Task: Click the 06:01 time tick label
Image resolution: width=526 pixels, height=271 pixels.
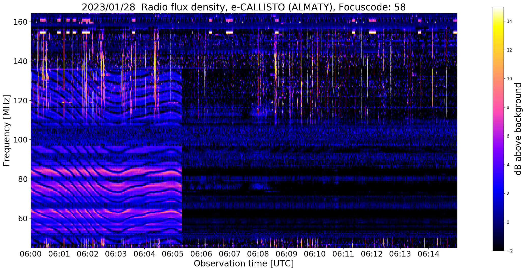Action: click(x=59, y=254)
